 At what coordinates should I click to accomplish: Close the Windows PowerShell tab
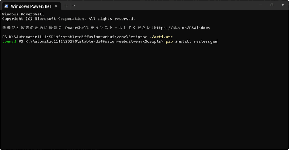56,6
